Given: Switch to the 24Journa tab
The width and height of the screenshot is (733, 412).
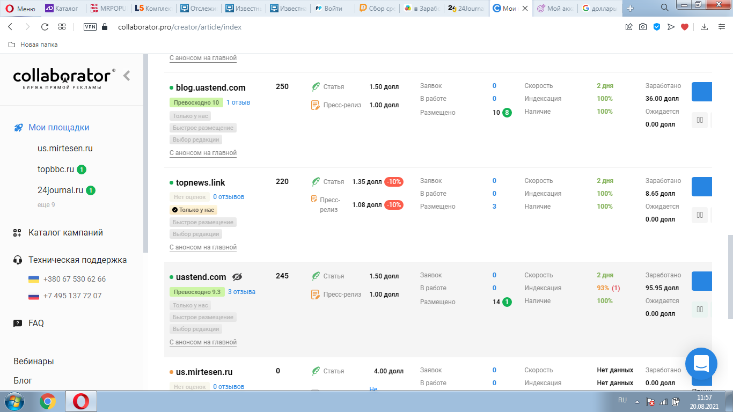Looking at the screenshot, I should click(466, 8).
